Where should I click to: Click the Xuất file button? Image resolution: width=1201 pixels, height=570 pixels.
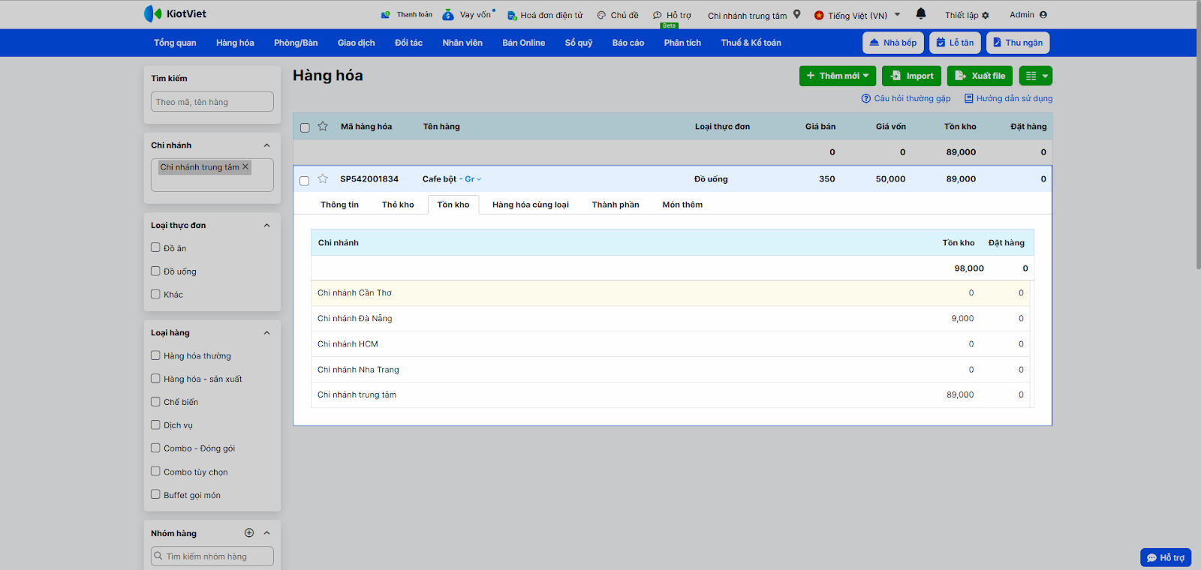[980, 76]
